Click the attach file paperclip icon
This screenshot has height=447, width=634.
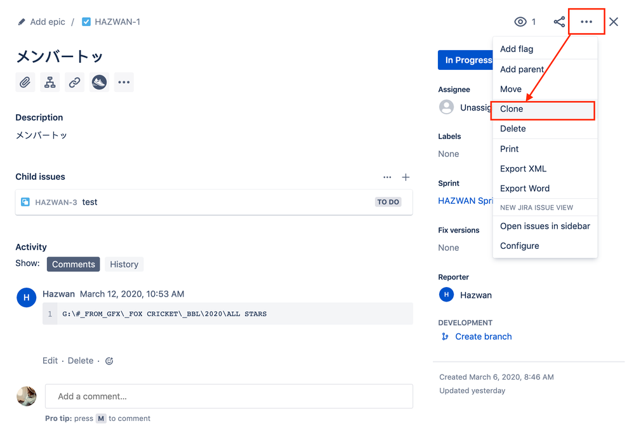pos(25,82)
